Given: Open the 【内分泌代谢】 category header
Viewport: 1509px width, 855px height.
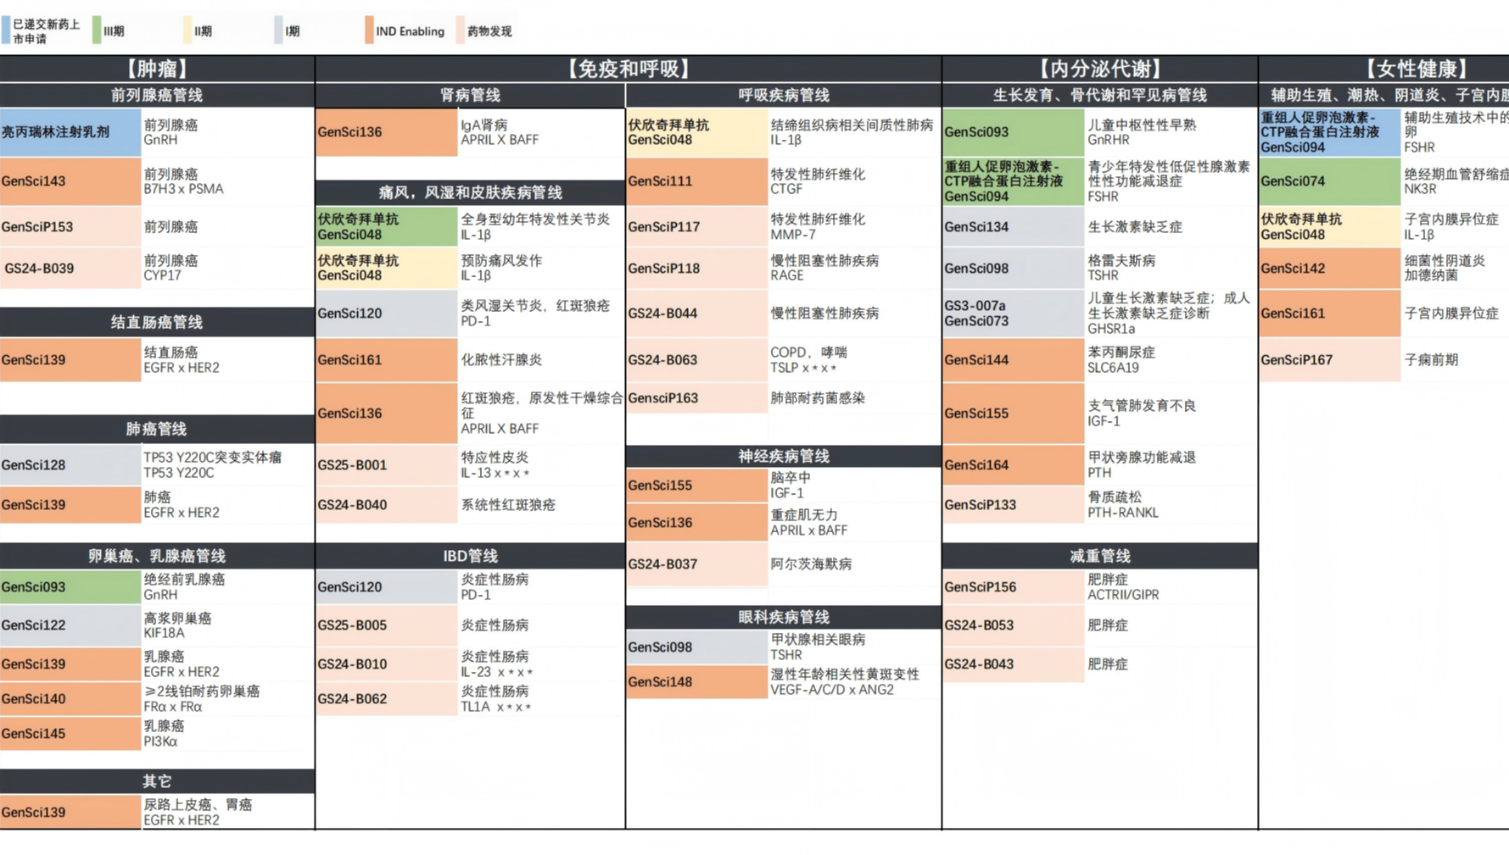Looking at the screenshot, I should pyautogui.click(x=1099, y=69).
